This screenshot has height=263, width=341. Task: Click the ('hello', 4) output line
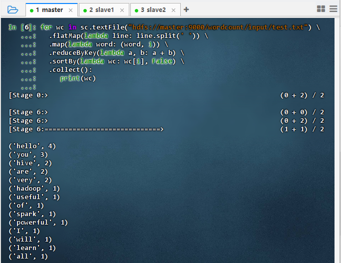tap(32, 146)
